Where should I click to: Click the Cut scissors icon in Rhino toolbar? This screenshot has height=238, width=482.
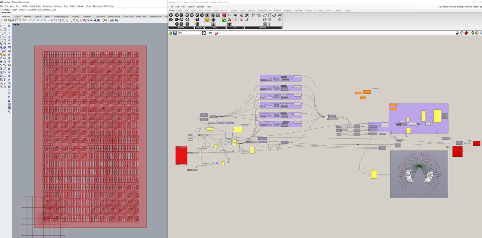pos(20,20)
